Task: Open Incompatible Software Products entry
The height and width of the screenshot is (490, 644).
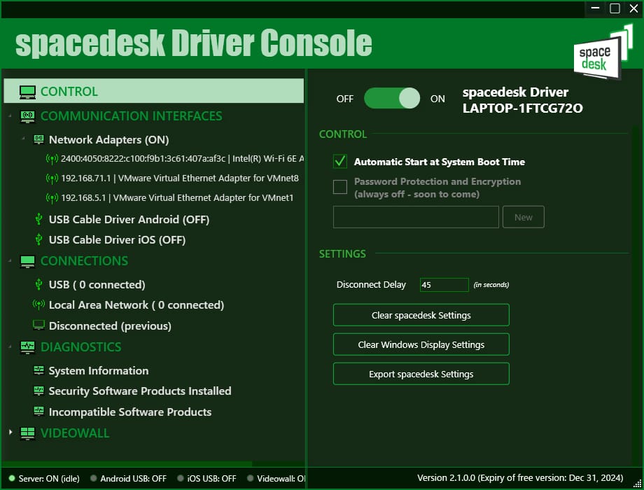Action: pos(129,412)
